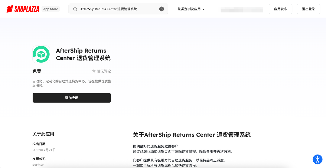The height and width of the screenshot is (168, 326).
Task: Click the 关于此应用 section heading
Action: (x=43, y=134)
